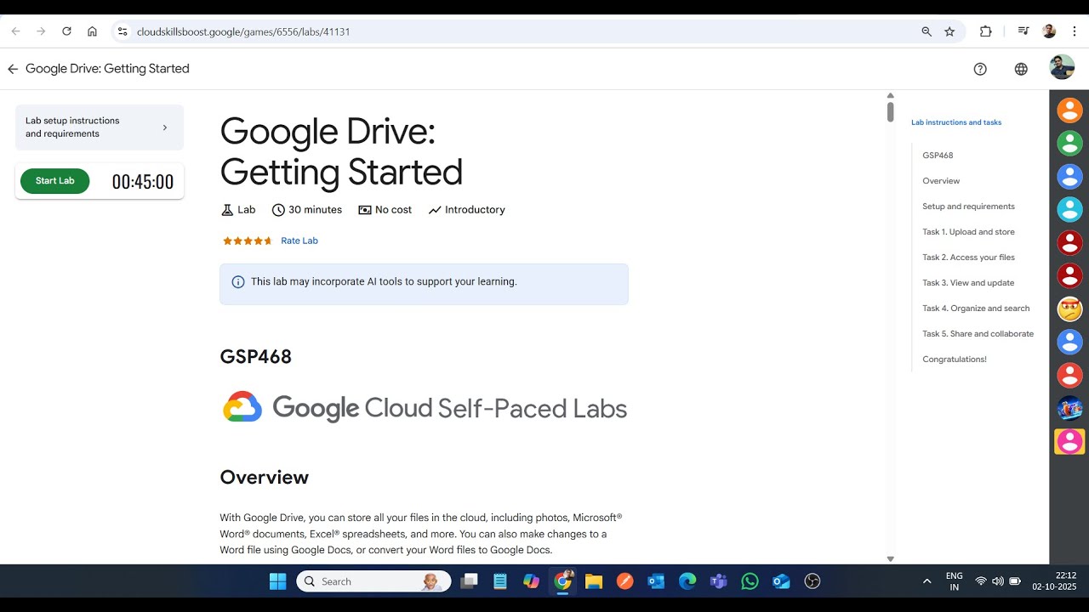Open the user account photo in page header

tap(1062, 67)
